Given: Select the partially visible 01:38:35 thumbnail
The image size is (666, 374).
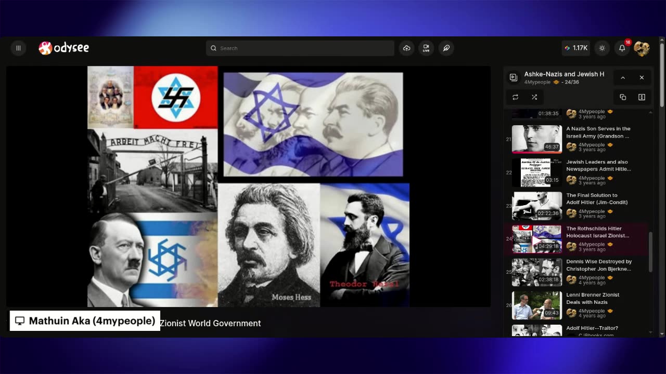Looking at the screenshot, I should (537, 113).
